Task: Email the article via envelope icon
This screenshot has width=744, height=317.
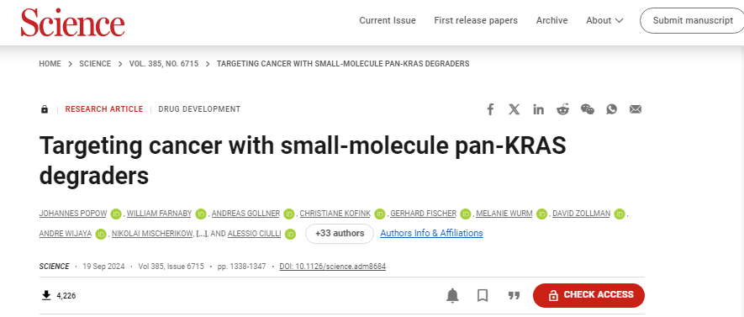Action: pos(636,109)
